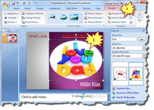This screenshot has height=110, width=154.
Task: Click the notes pane scrollbar up arrow
Action: [x=109, y=95]
